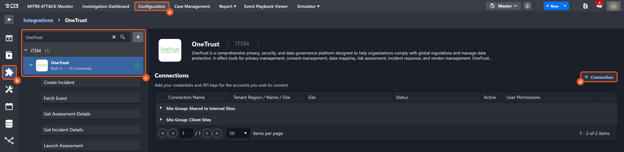This screenshot has width=624, height=152.
Task: Click the back arrow icon
Action: pyautogui.click(x=9, y=20)
